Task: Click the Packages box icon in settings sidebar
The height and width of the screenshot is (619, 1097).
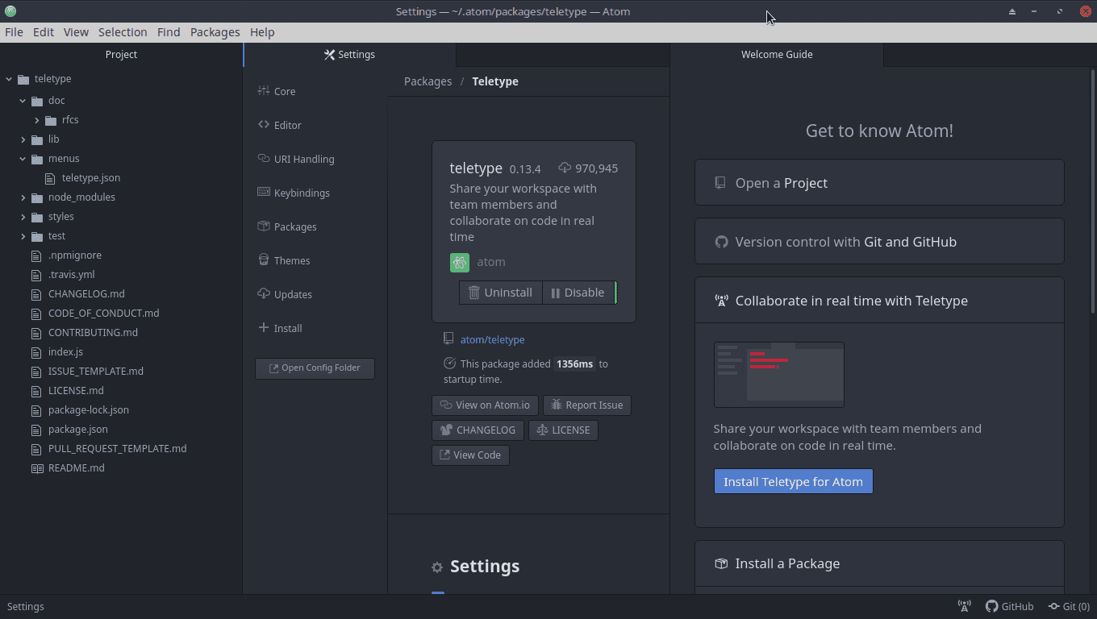Action: (x=264, y=226)
